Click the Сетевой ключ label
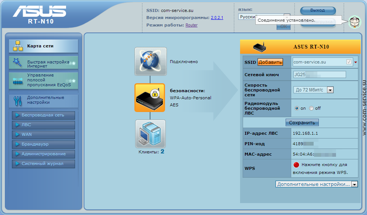The height and width of the screenshot is (215, 367). (261, 75)
